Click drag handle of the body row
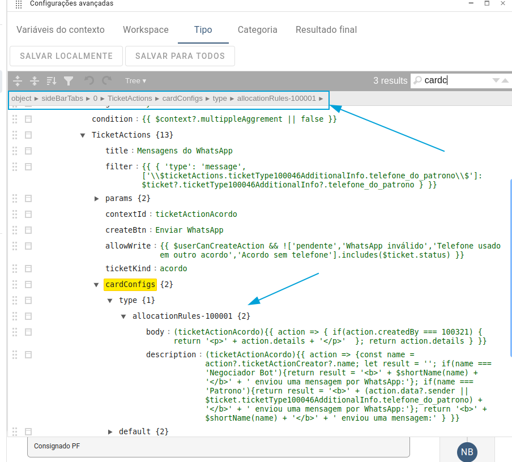The width and height of the screenshot is (512, 462). [x=15, y=332]
